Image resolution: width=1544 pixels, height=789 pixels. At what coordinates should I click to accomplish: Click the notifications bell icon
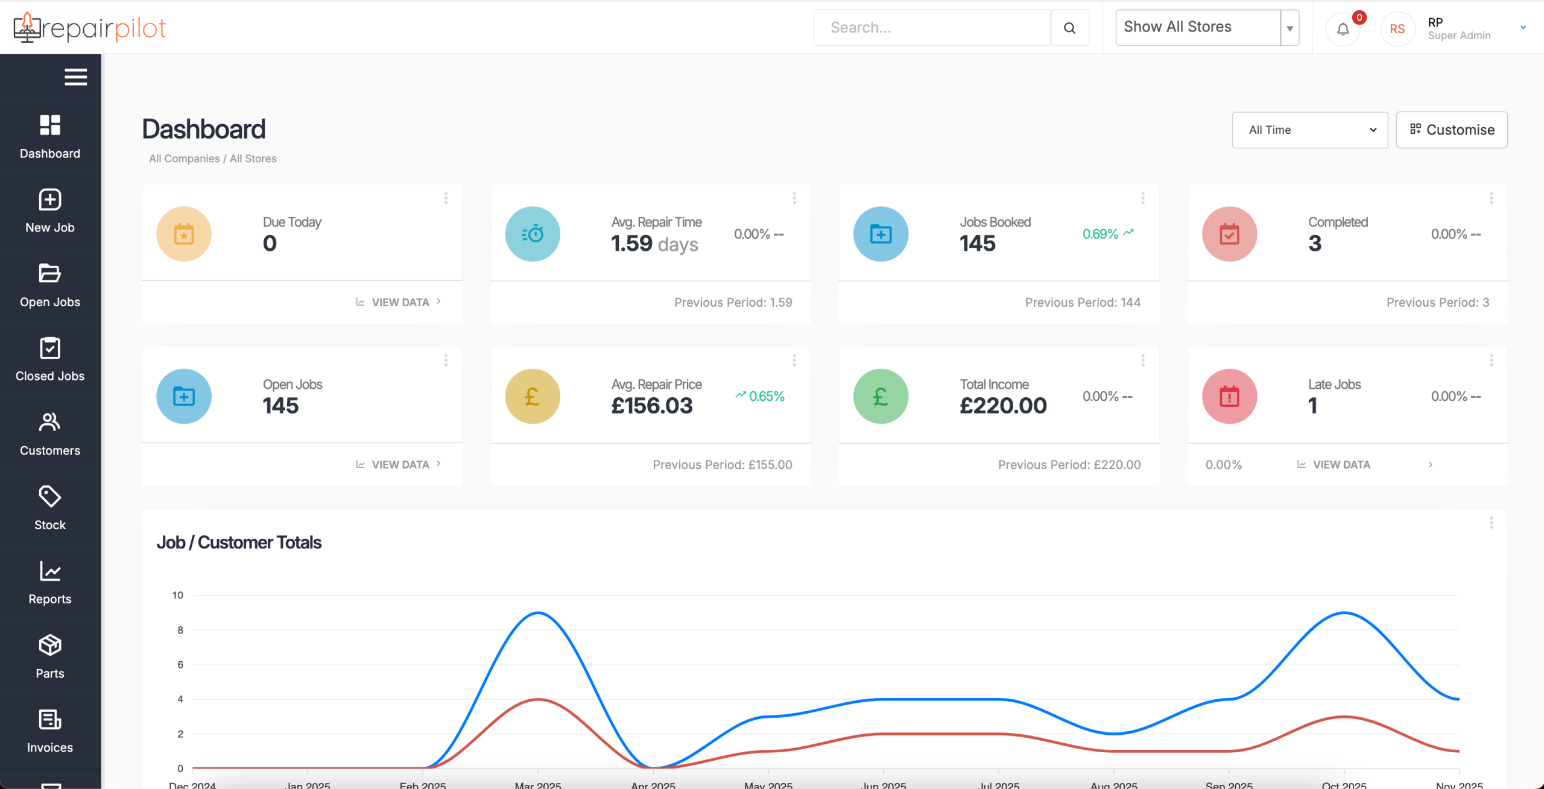click(1343, 29)
